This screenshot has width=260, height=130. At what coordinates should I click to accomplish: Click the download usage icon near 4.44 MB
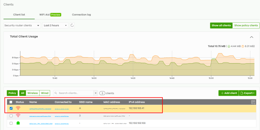[x=229, y=46]
